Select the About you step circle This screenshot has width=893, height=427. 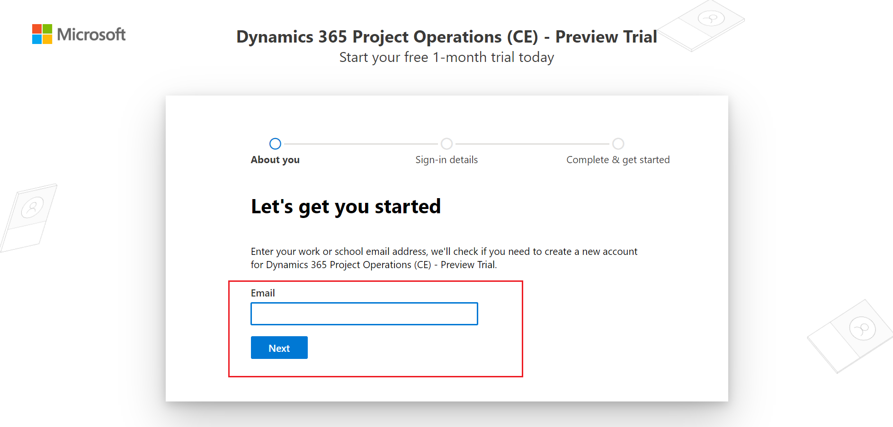[x=275, y=144]
